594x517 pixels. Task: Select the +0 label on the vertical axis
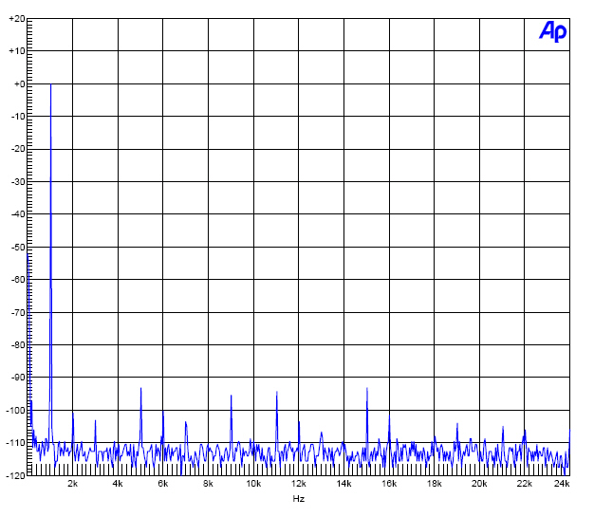point(18,83)
